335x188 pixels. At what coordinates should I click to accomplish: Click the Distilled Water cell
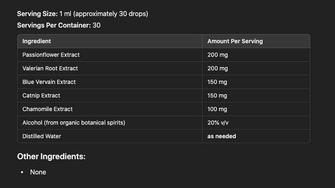click(x=42, y=136)
